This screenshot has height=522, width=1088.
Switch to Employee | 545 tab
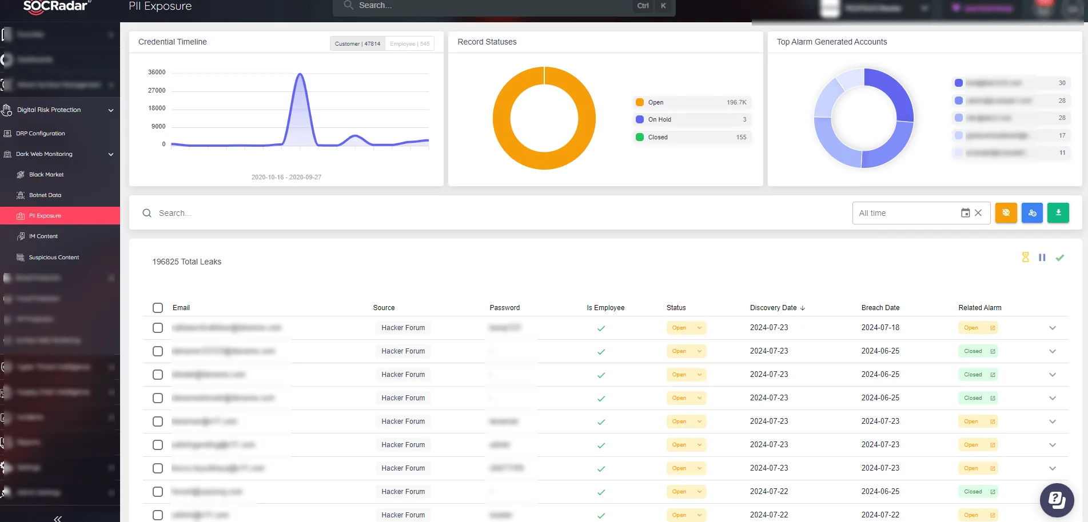point(409,43)
